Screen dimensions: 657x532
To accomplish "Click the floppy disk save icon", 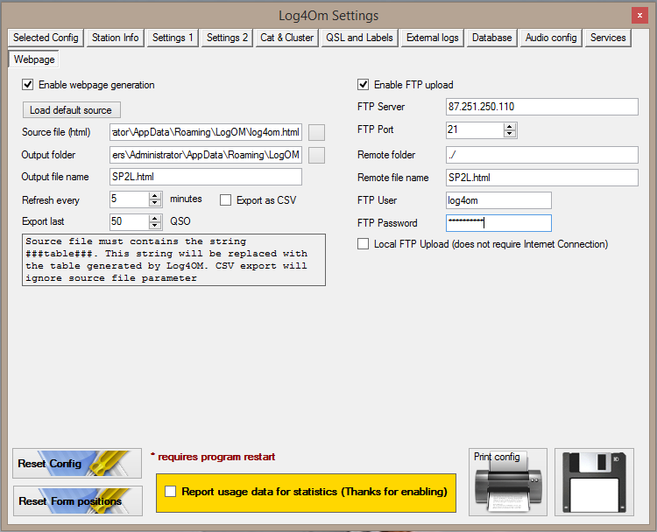I will (594, 482).
